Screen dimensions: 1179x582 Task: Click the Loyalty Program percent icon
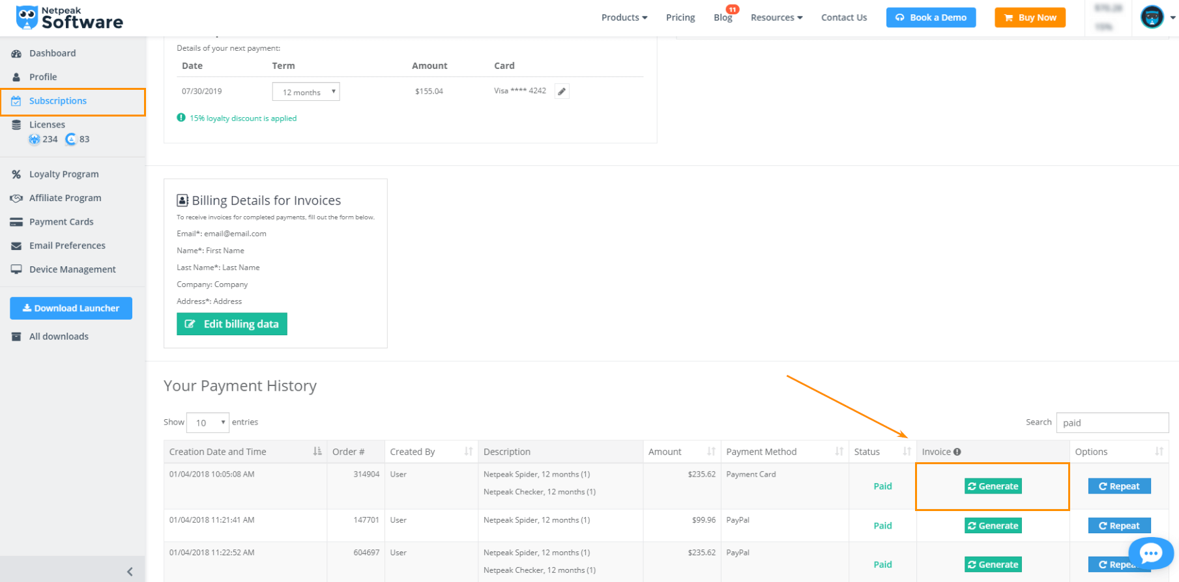16,174
